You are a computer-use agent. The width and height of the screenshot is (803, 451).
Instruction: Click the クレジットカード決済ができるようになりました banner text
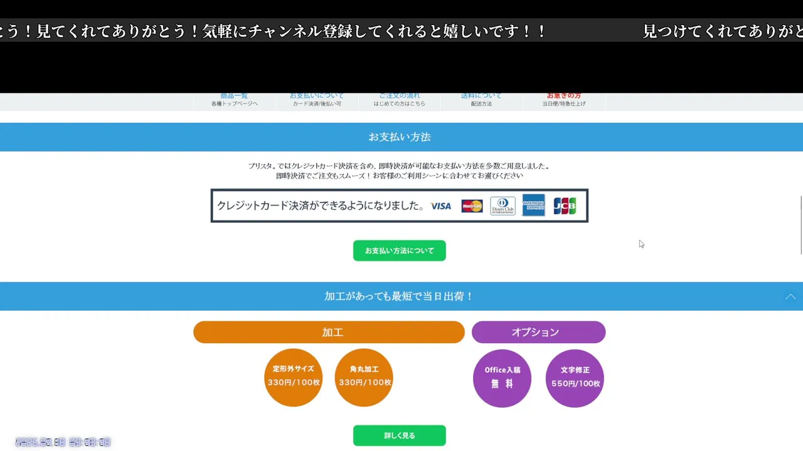click(x=320, y=206)
